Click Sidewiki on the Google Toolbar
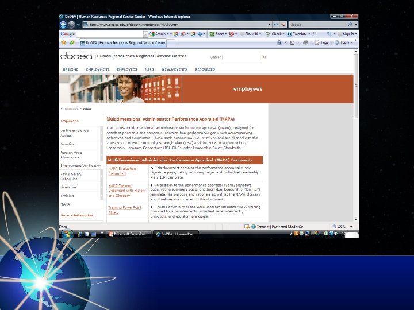Screen dimensions: 414x310 (250, 34)
